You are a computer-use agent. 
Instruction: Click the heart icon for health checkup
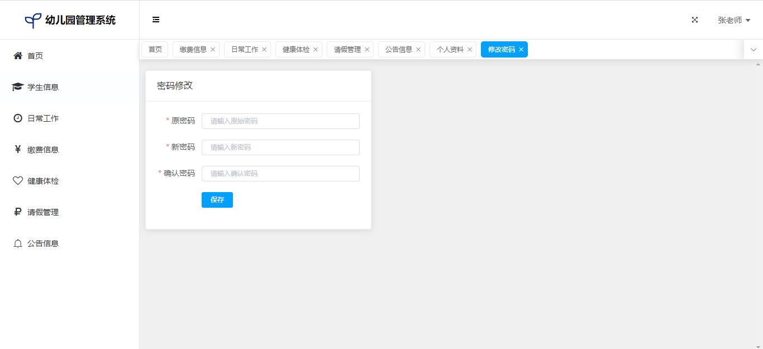18,181
